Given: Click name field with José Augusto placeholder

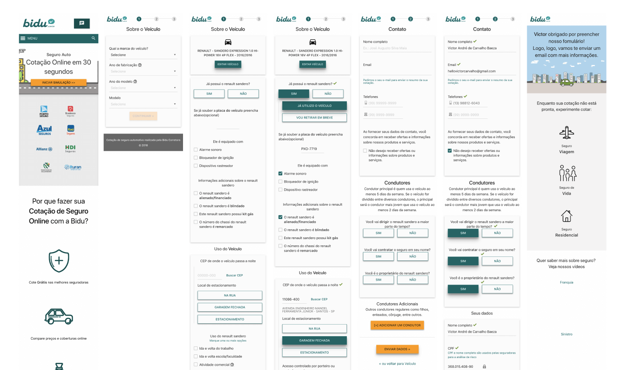Looking at the screenshot, I should [x=397, y=48].
